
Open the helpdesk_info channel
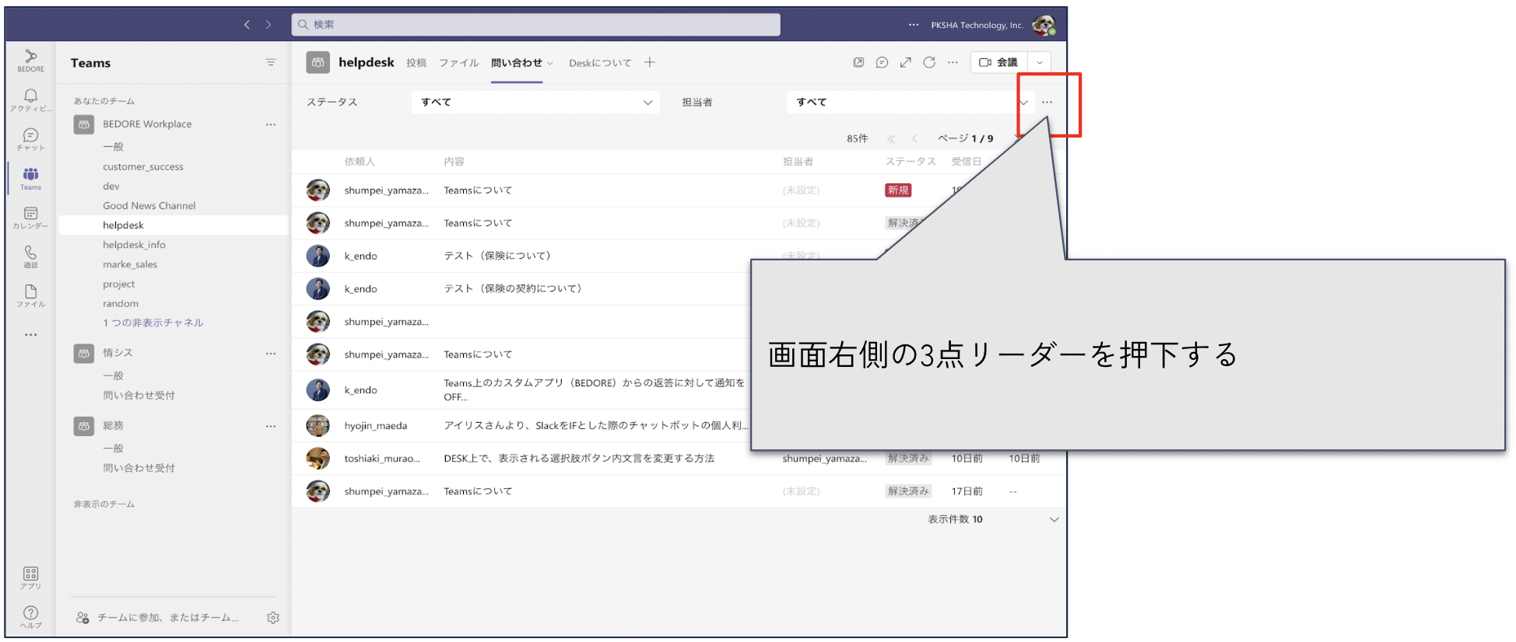tap(134, 245)
